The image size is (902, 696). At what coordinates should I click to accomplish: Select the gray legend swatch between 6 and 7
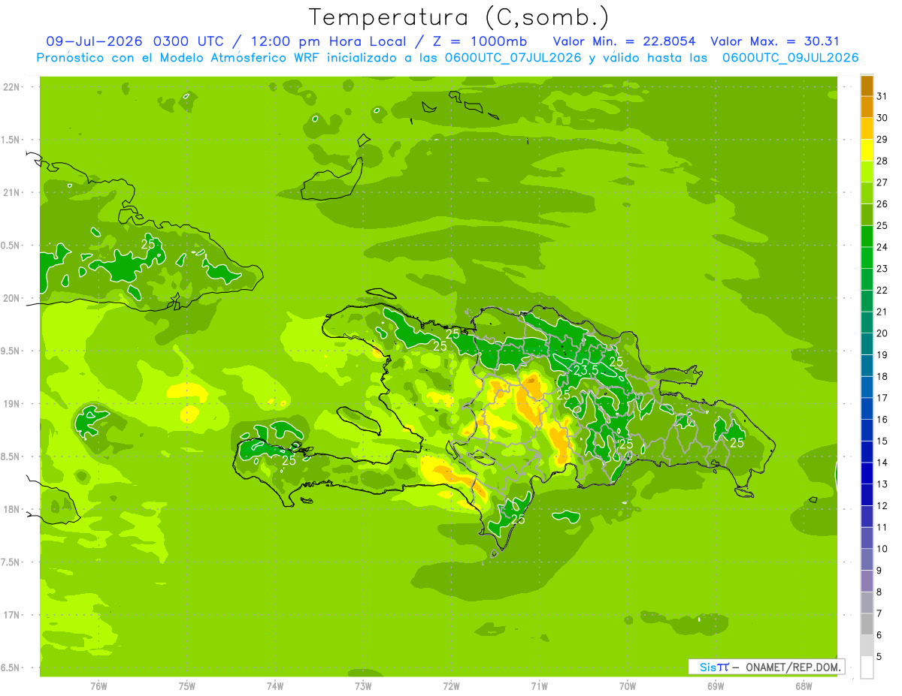[867, 625]
